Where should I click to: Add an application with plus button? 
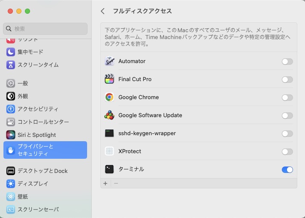pyautogui.click(x=106, y=183)
